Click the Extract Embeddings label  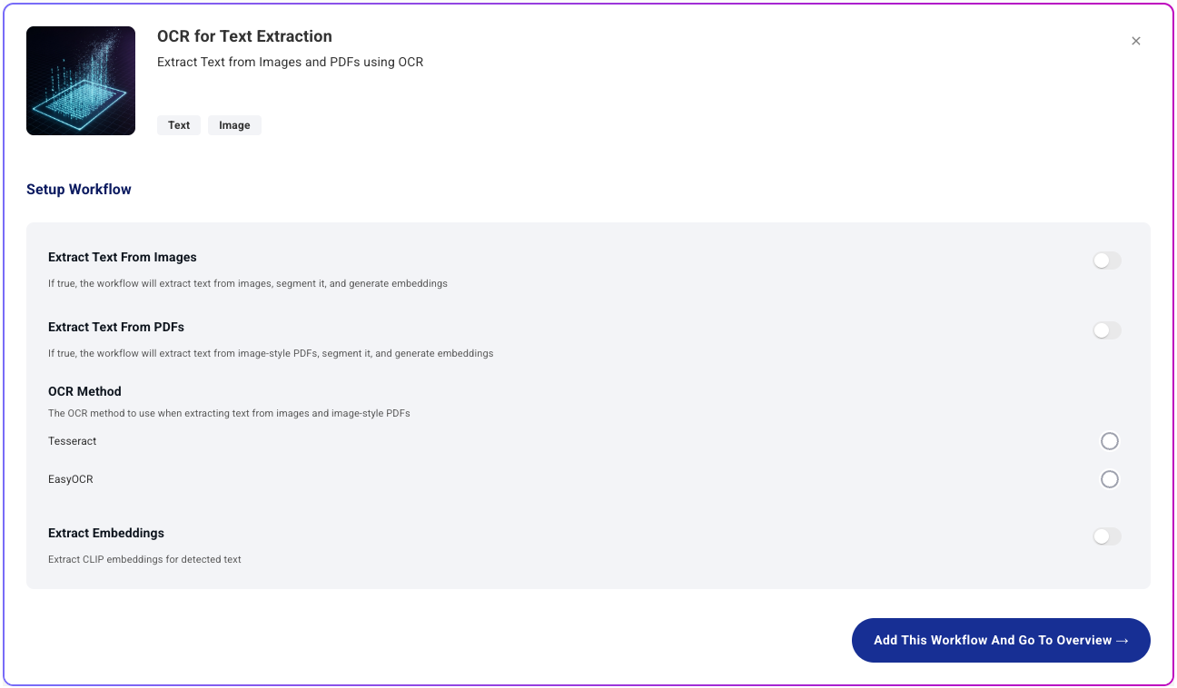pos(106,533)
